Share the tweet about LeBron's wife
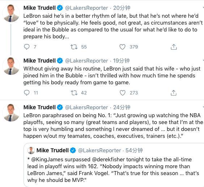 pyautogui.click(x=174, y=93)
